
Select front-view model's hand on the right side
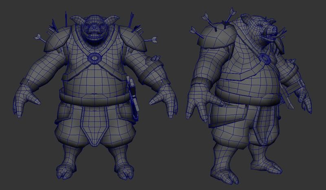click(167, 99)
